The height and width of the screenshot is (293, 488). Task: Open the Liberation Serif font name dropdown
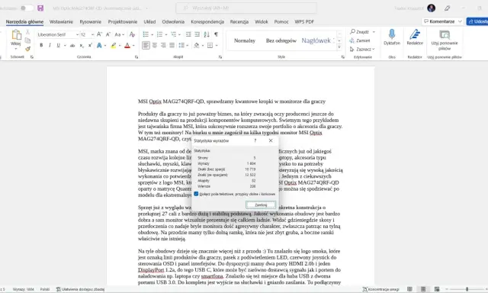click(77, 34)
